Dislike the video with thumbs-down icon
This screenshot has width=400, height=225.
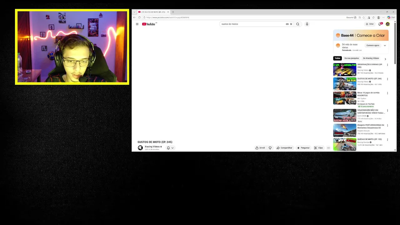coord(270,148)
